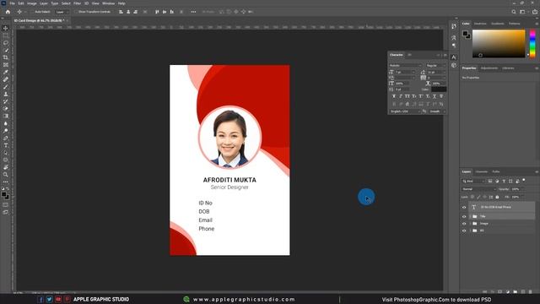Image resolution: width=540 pixels, height=304 pixels.
Task: Select the Eyedropper tool
Action: coord(6,72)
